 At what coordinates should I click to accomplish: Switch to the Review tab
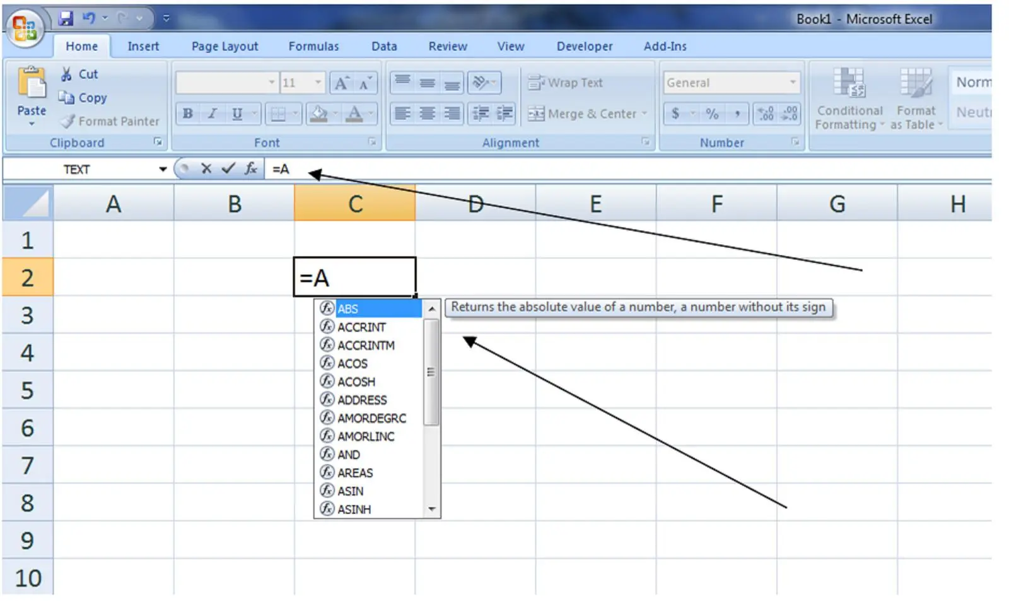coord(448,47)
